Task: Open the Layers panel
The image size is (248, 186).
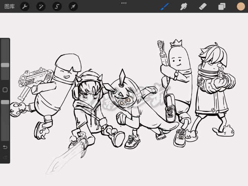Action: point(222,7)
